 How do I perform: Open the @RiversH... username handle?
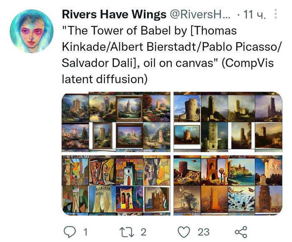coord(199,14)
